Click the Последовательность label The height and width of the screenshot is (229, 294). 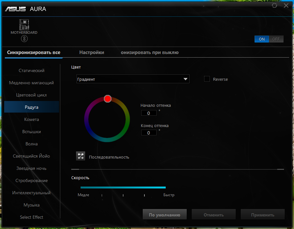pos(109,157)
